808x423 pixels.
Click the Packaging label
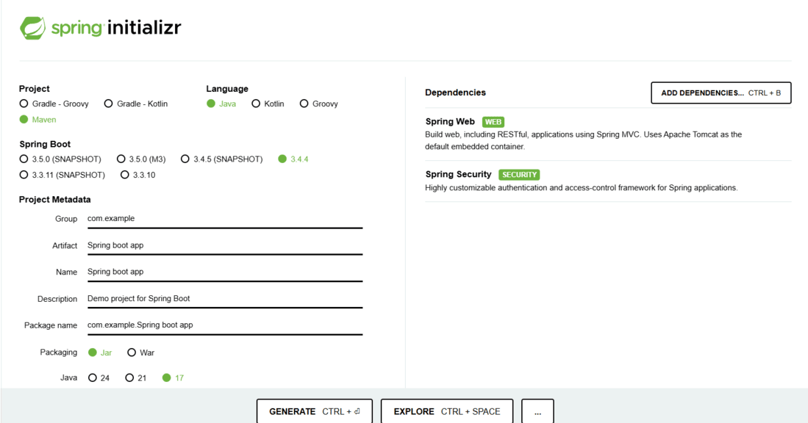point(59,352)
